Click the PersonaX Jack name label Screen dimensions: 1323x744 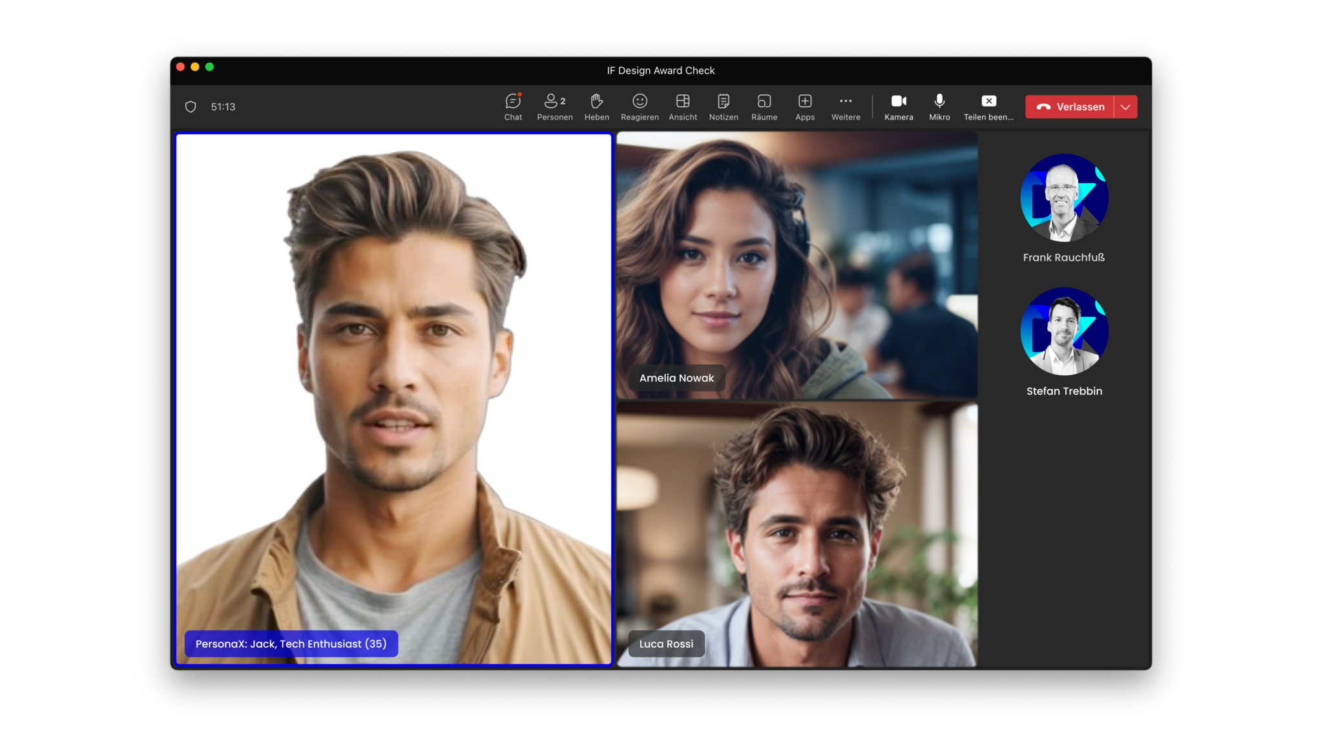pyautogui.click(x=291, y=644)
